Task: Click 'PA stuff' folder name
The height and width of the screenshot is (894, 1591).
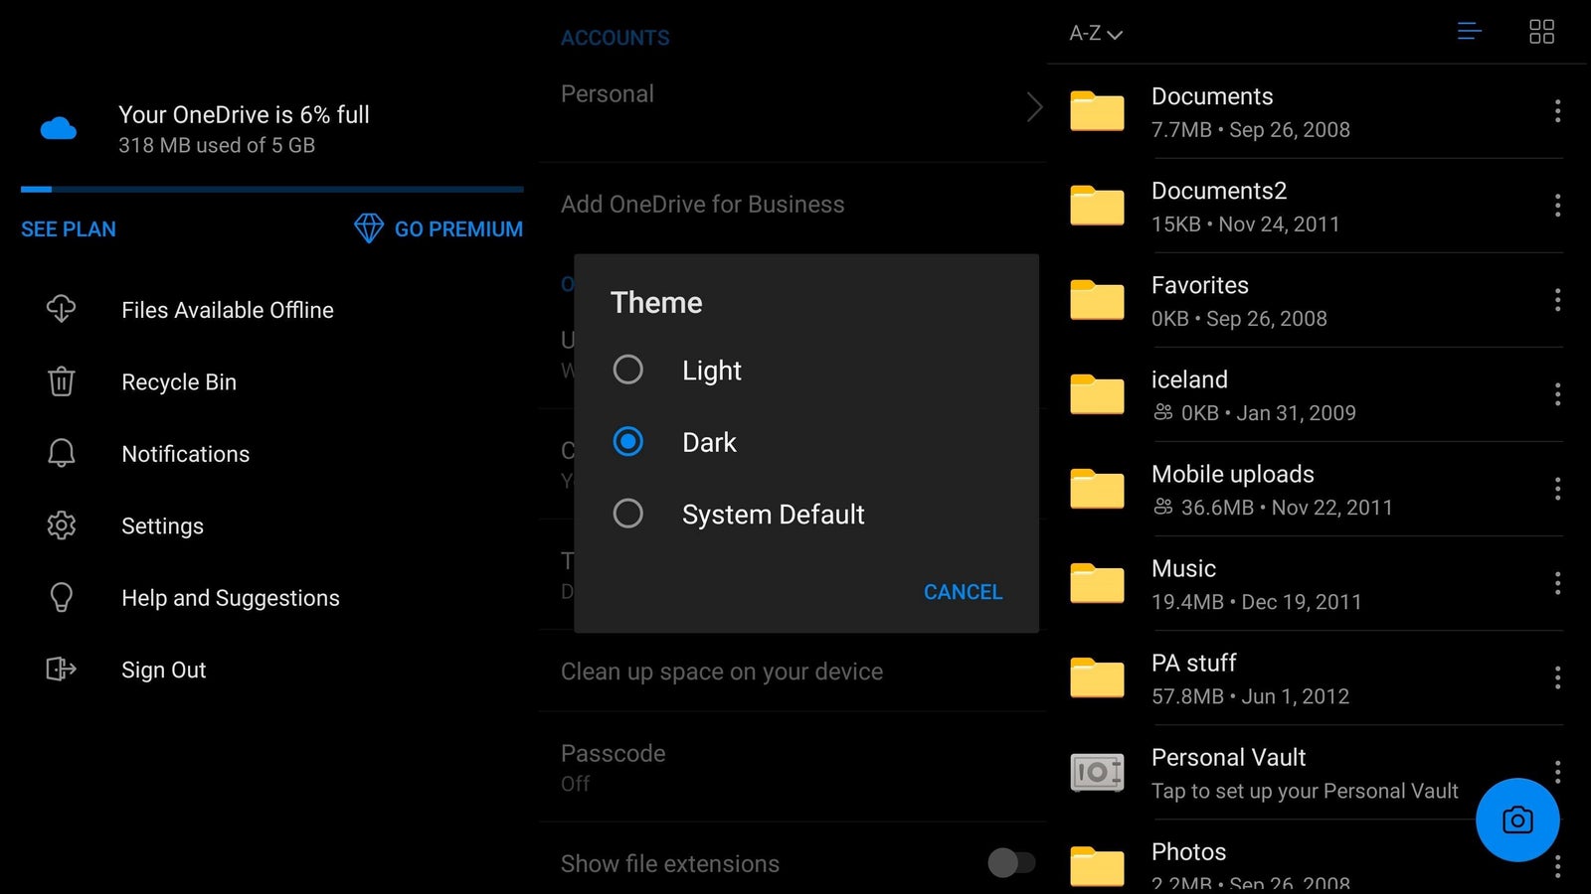Action: (1193, 663)
